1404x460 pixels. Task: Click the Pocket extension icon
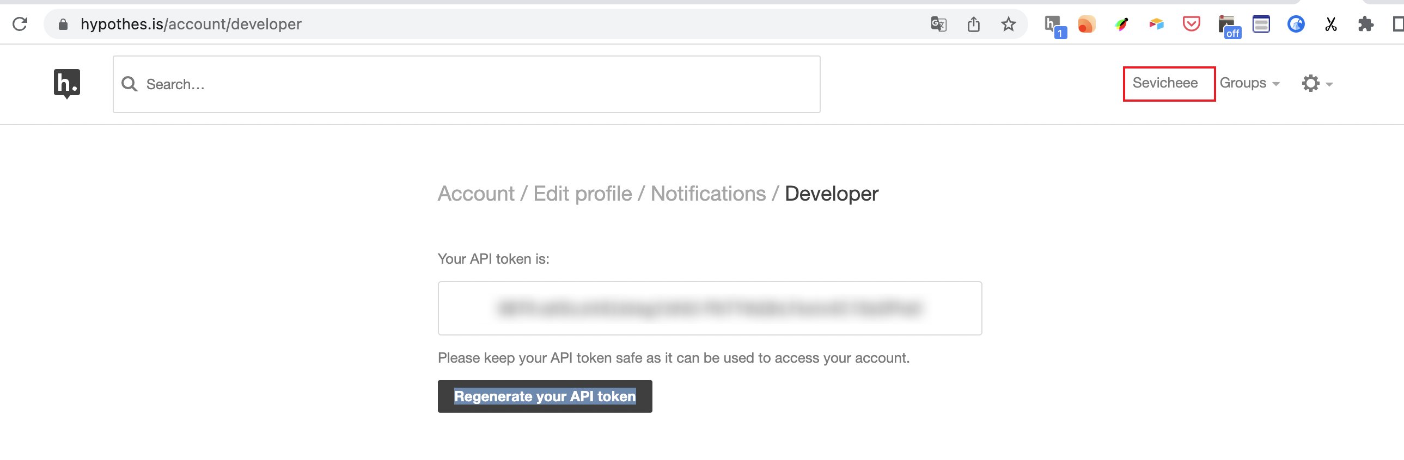(x=1191, y=24)
